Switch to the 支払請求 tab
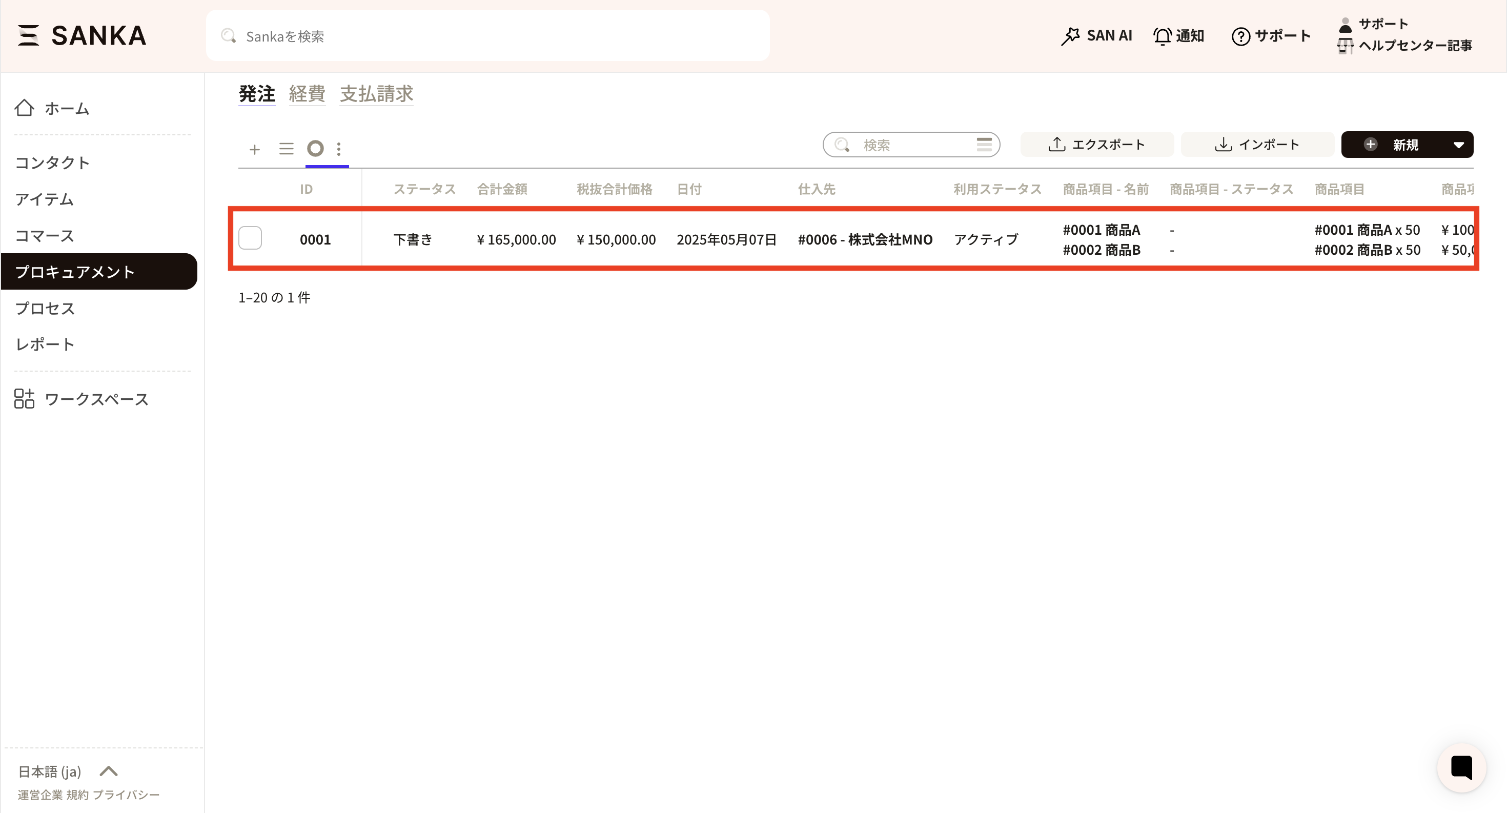Image resolution: width=1507 pixels, height=813 pixels. 376,94
